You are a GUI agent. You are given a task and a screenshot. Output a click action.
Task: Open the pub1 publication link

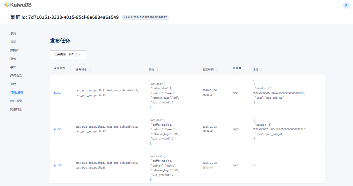tap(57, 93)
